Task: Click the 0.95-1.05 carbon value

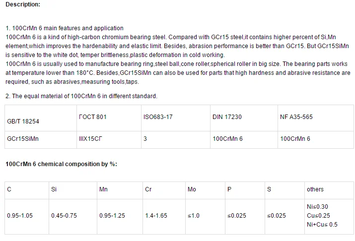Action: (20, 215)
